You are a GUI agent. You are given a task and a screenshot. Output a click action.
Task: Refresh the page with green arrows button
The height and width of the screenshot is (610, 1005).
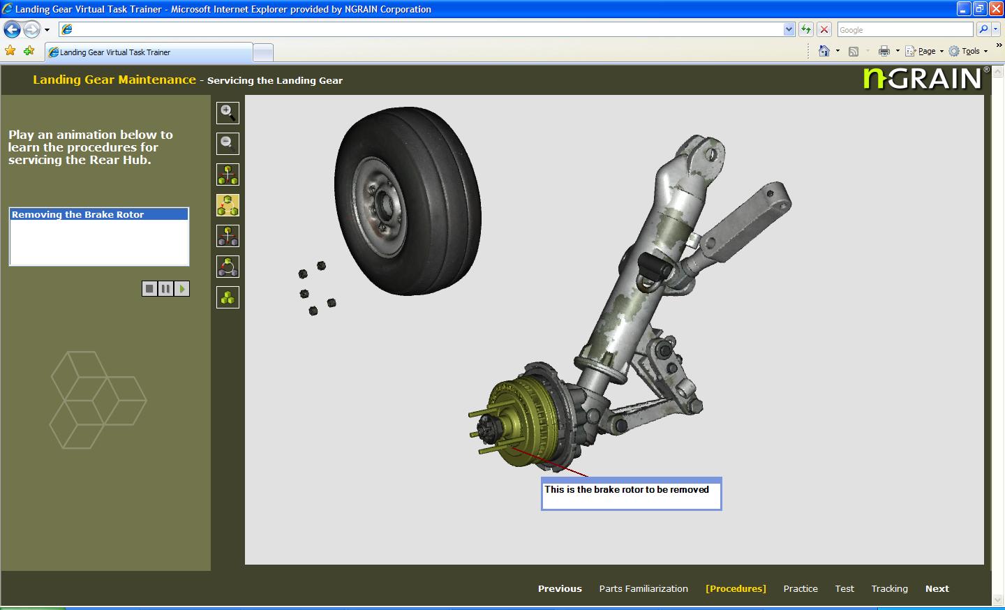806,29
